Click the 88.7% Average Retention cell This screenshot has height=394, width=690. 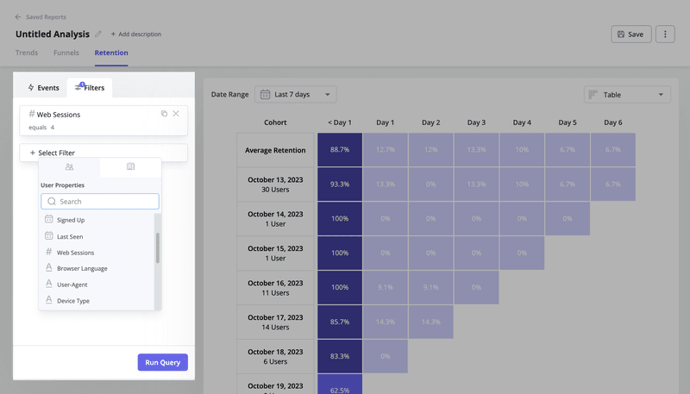click(x=340, y=149)
